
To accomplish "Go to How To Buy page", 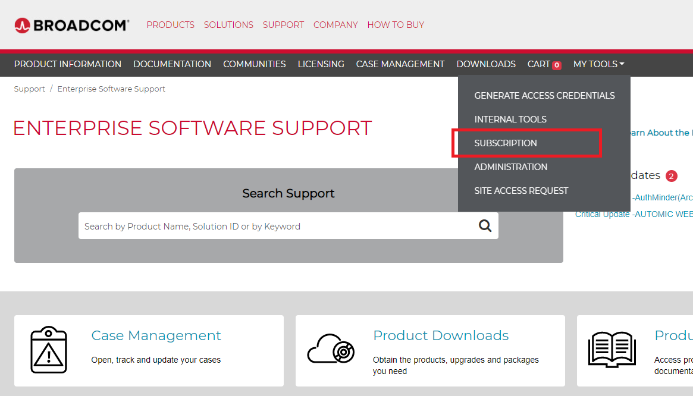I will [x=396, y=25].
